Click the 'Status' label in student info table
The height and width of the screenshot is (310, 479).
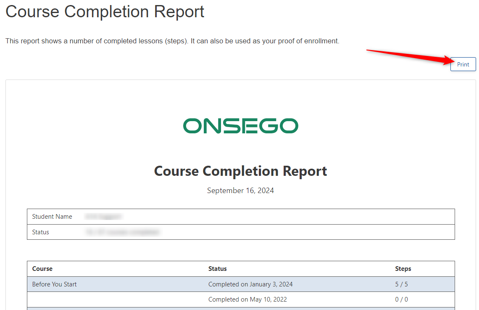pyautogui.click(x=40, y=232)
